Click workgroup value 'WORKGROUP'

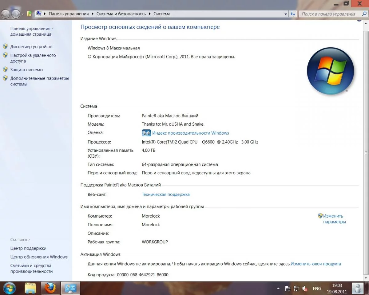(155, 242)
